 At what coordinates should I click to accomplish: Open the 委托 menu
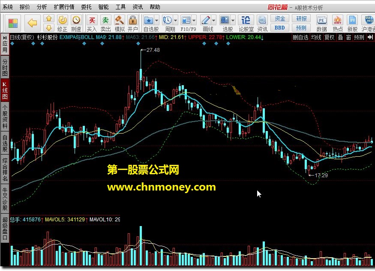(86, 7)
